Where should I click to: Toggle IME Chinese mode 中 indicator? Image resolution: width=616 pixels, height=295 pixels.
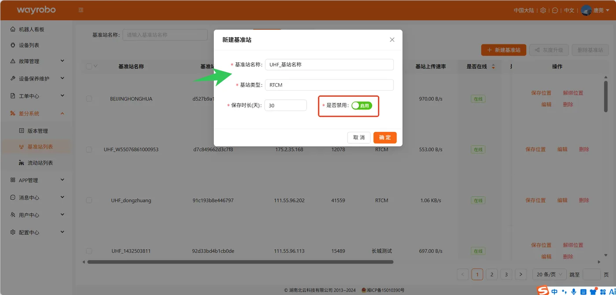pyautogui.click(x=554, y=291)
